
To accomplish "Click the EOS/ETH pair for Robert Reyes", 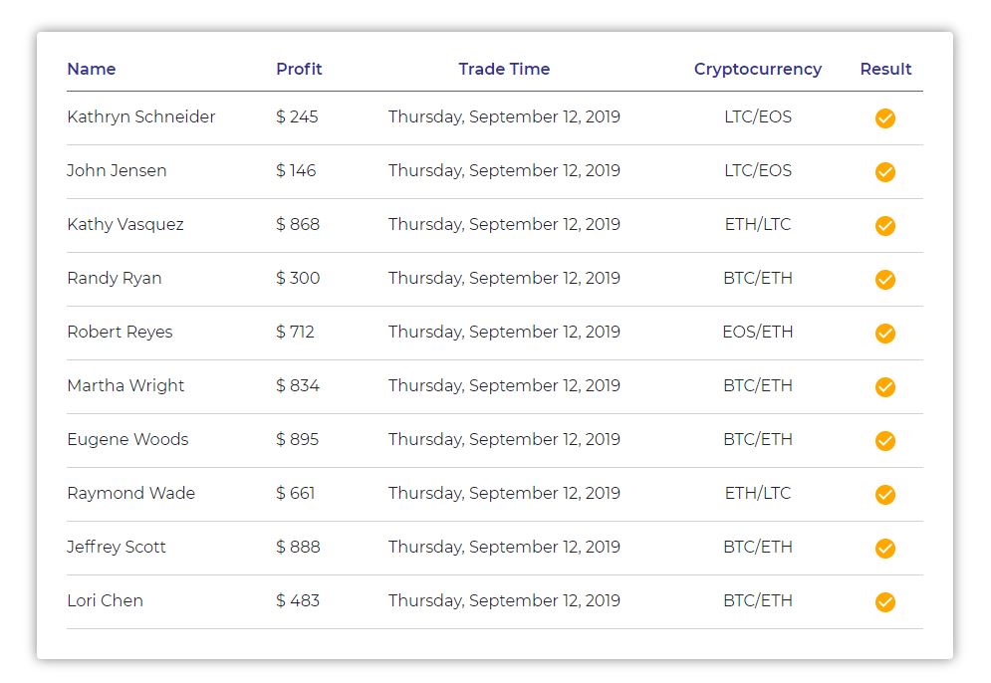I will pyautogui.click(x=758, y=332).
